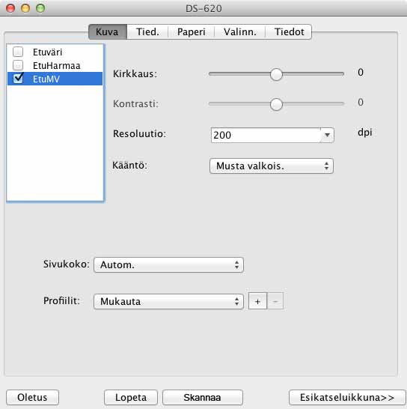
Task: Select the Etuväri row label
Action: click(47, 52)
